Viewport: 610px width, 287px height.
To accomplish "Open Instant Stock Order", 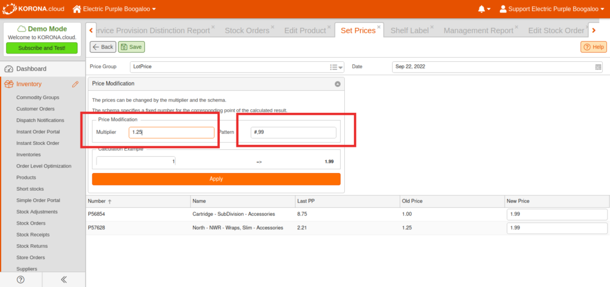I will (38, 143).
